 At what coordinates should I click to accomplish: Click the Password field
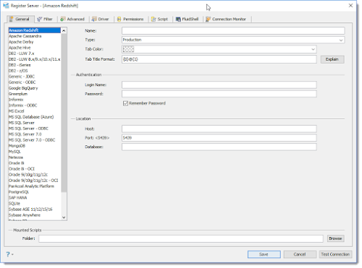[x=219, y=94]
